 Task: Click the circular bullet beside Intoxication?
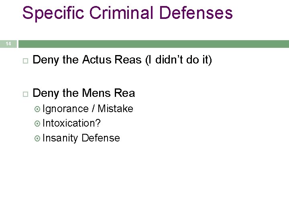[37, 124]
